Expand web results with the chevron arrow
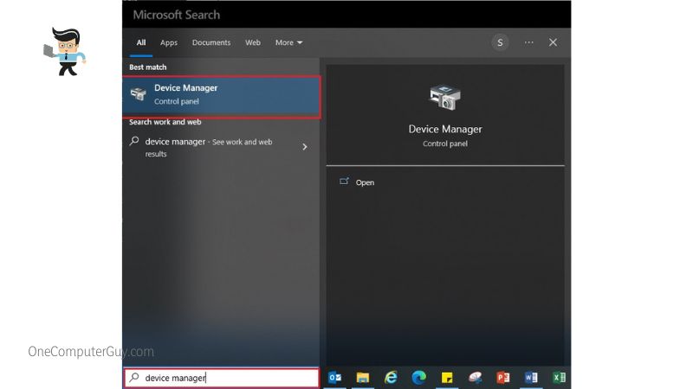The height and width of the screenshot is (389, 693). pos(305,147)
